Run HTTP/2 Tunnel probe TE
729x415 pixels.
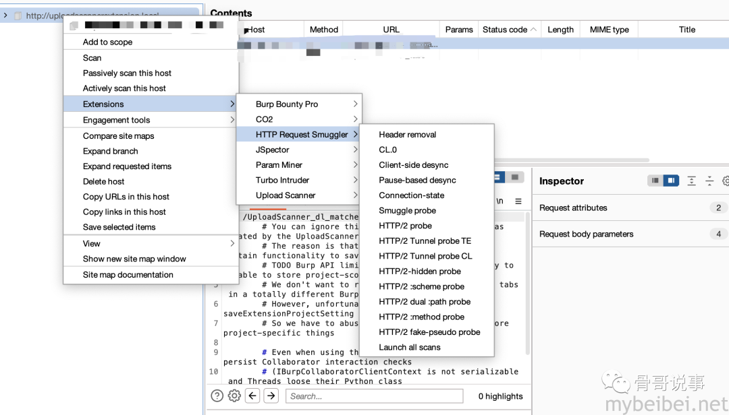click(427, 241)
